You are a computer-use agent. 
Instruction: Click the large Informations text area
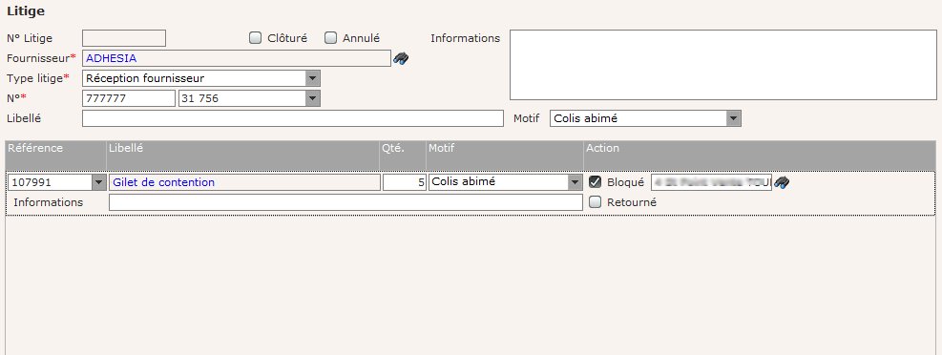click(x=723, y=65)
